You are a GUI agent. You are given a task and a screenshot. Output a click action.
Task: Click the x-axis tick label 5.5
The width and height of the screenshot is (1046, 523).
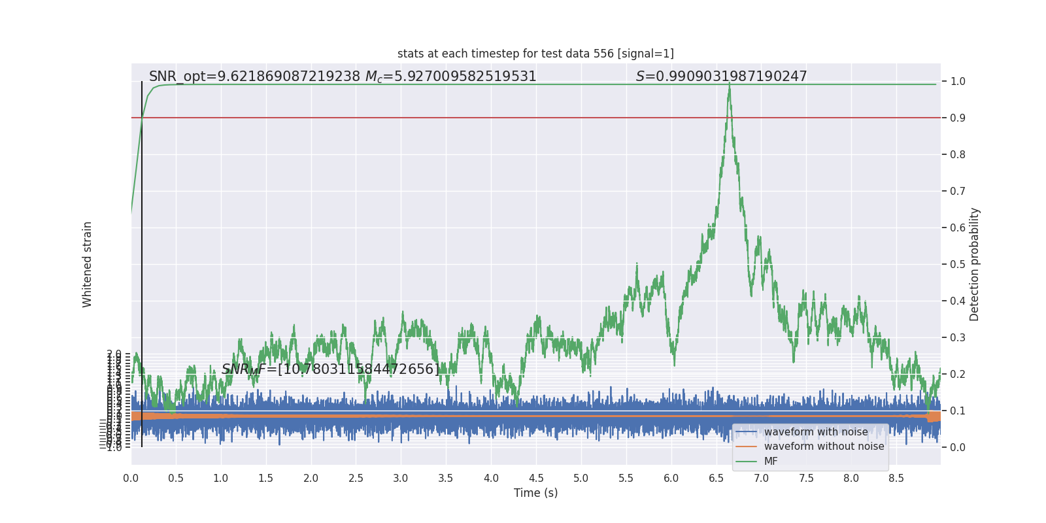(x=626, y=479)
